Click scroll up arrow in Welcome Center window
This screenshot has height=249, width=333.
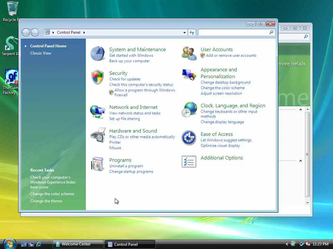click(308, 109)
